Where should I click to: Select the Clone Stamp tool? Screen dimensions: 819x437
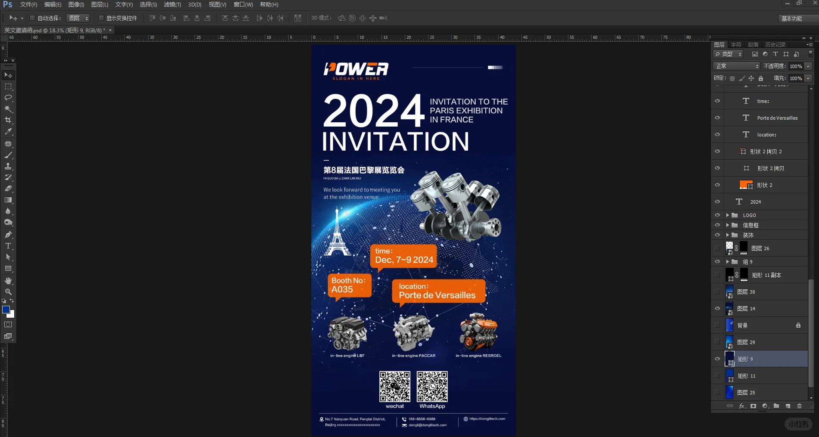pos(8,166)
